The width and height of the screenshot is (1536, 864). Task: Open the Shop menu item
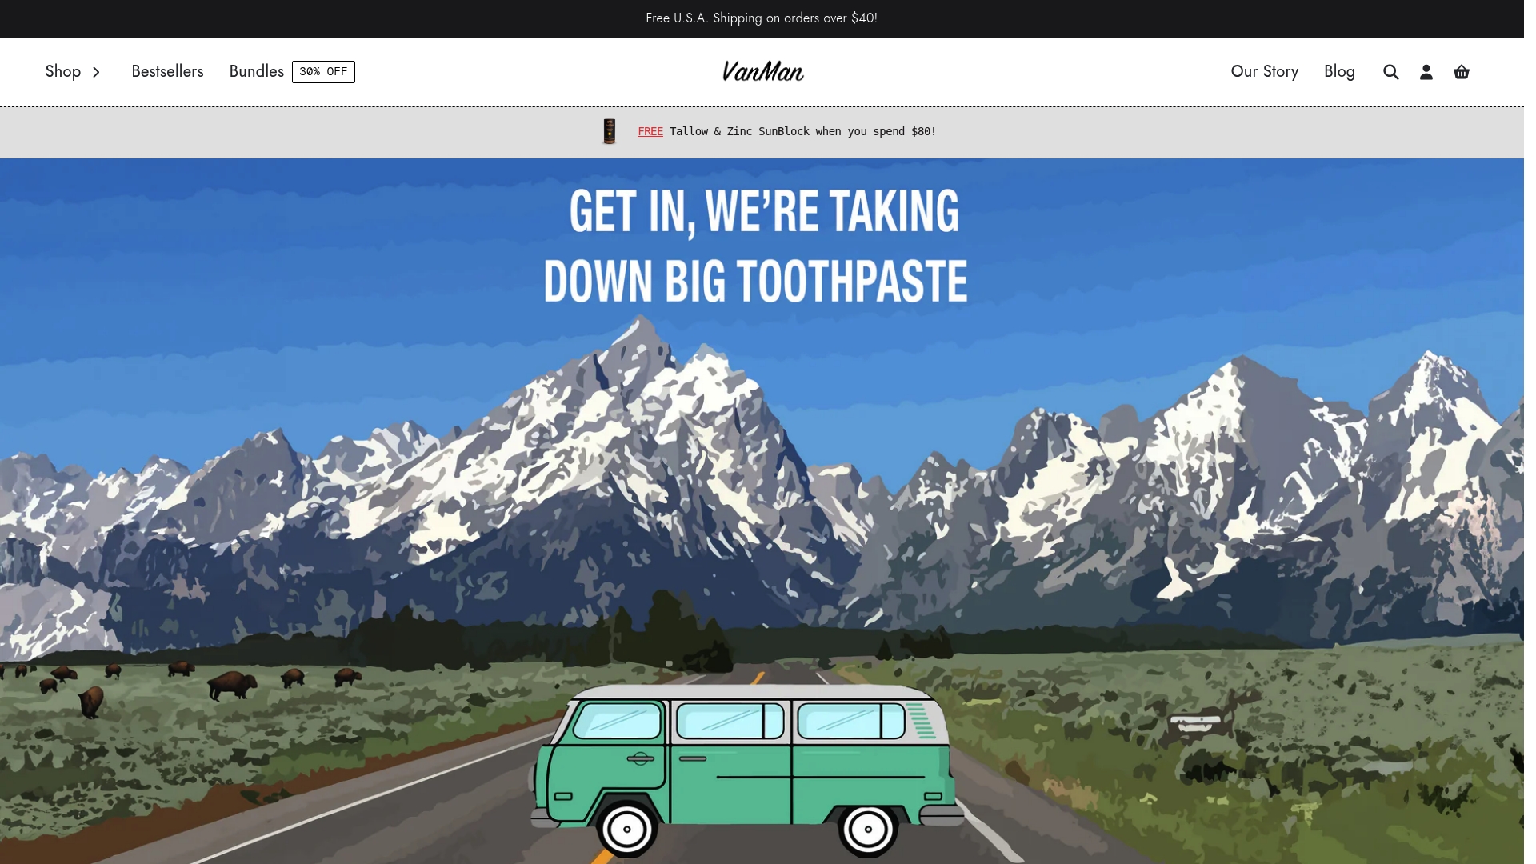coord(63,72)
